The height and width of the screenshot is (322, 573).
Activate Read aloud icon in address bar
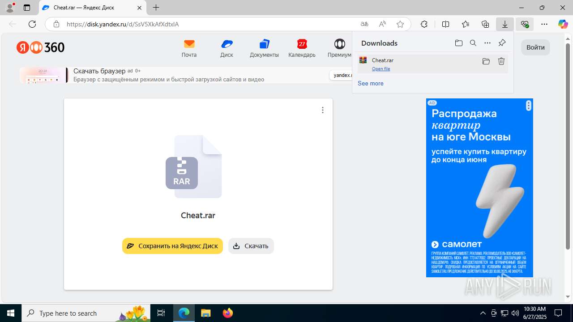click(x=382, y=24)
